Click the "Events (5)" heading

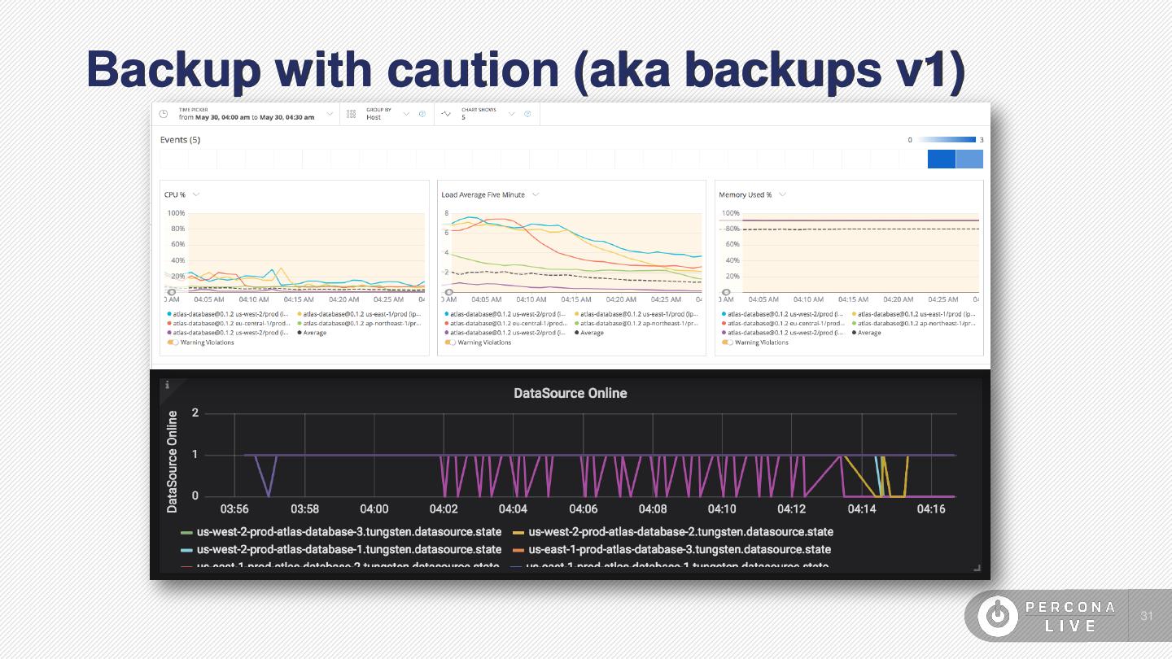(180, 140)
